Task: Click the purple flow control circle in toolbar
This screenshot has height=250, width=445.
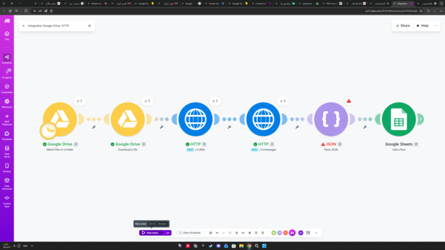Action: (279, 233)
